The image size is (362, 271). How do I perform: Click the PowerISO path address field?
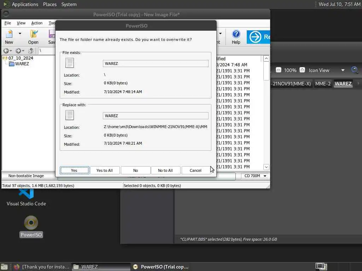(x=47, y=51)
